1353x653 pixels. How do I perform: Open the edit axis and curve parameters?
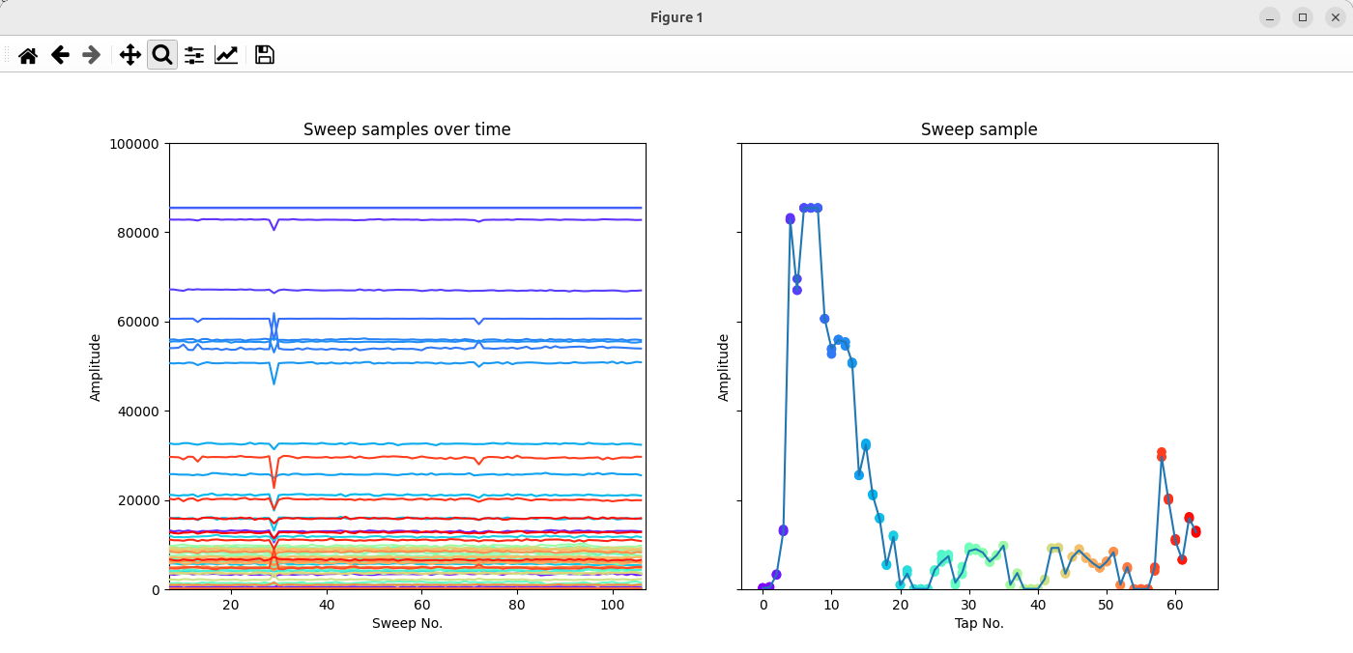(226, 55)
